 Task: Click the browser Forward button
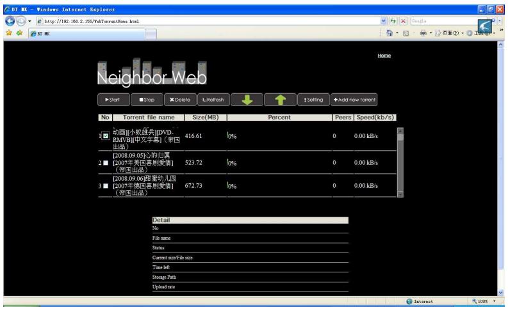[x=20, y=21]
